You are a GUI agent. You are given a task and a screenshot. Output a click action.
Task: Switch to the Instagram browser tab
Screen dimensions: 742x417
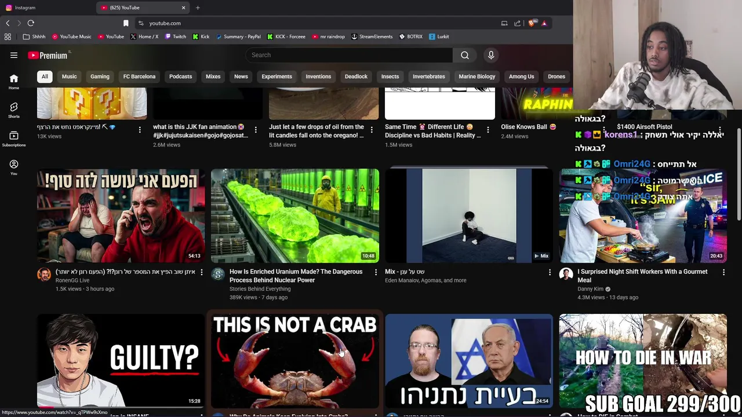46,8
